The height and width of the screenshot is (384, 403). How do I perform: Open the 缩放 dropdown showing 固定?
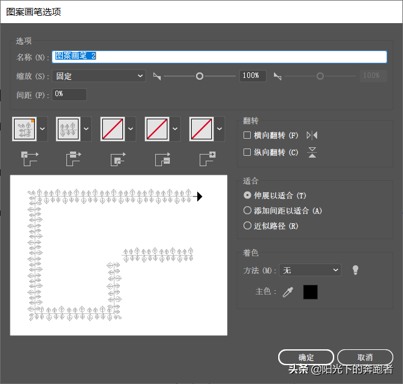99,76
